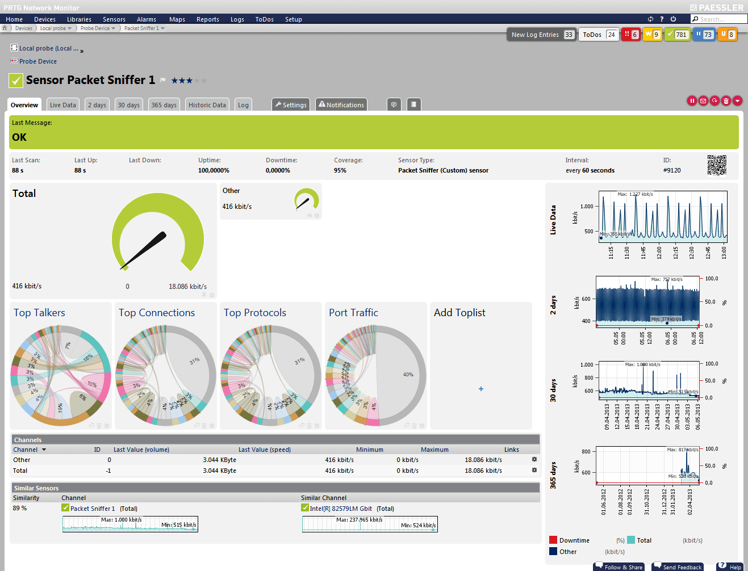Viewport: 748px width, 571px height.
Task: Open the Intel[R] 82579LM Gbit similar sensor link
Action: coord(341,509)
